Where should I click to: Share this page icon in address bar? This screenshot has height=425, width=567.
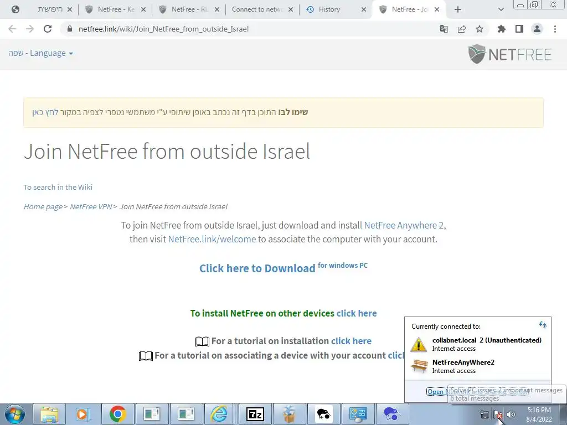point(462,29)
